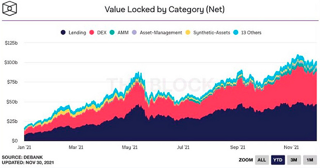Screen dimensions: 320x168
Task: Click the May '21 axis label
Action: (x=130, y=147)
